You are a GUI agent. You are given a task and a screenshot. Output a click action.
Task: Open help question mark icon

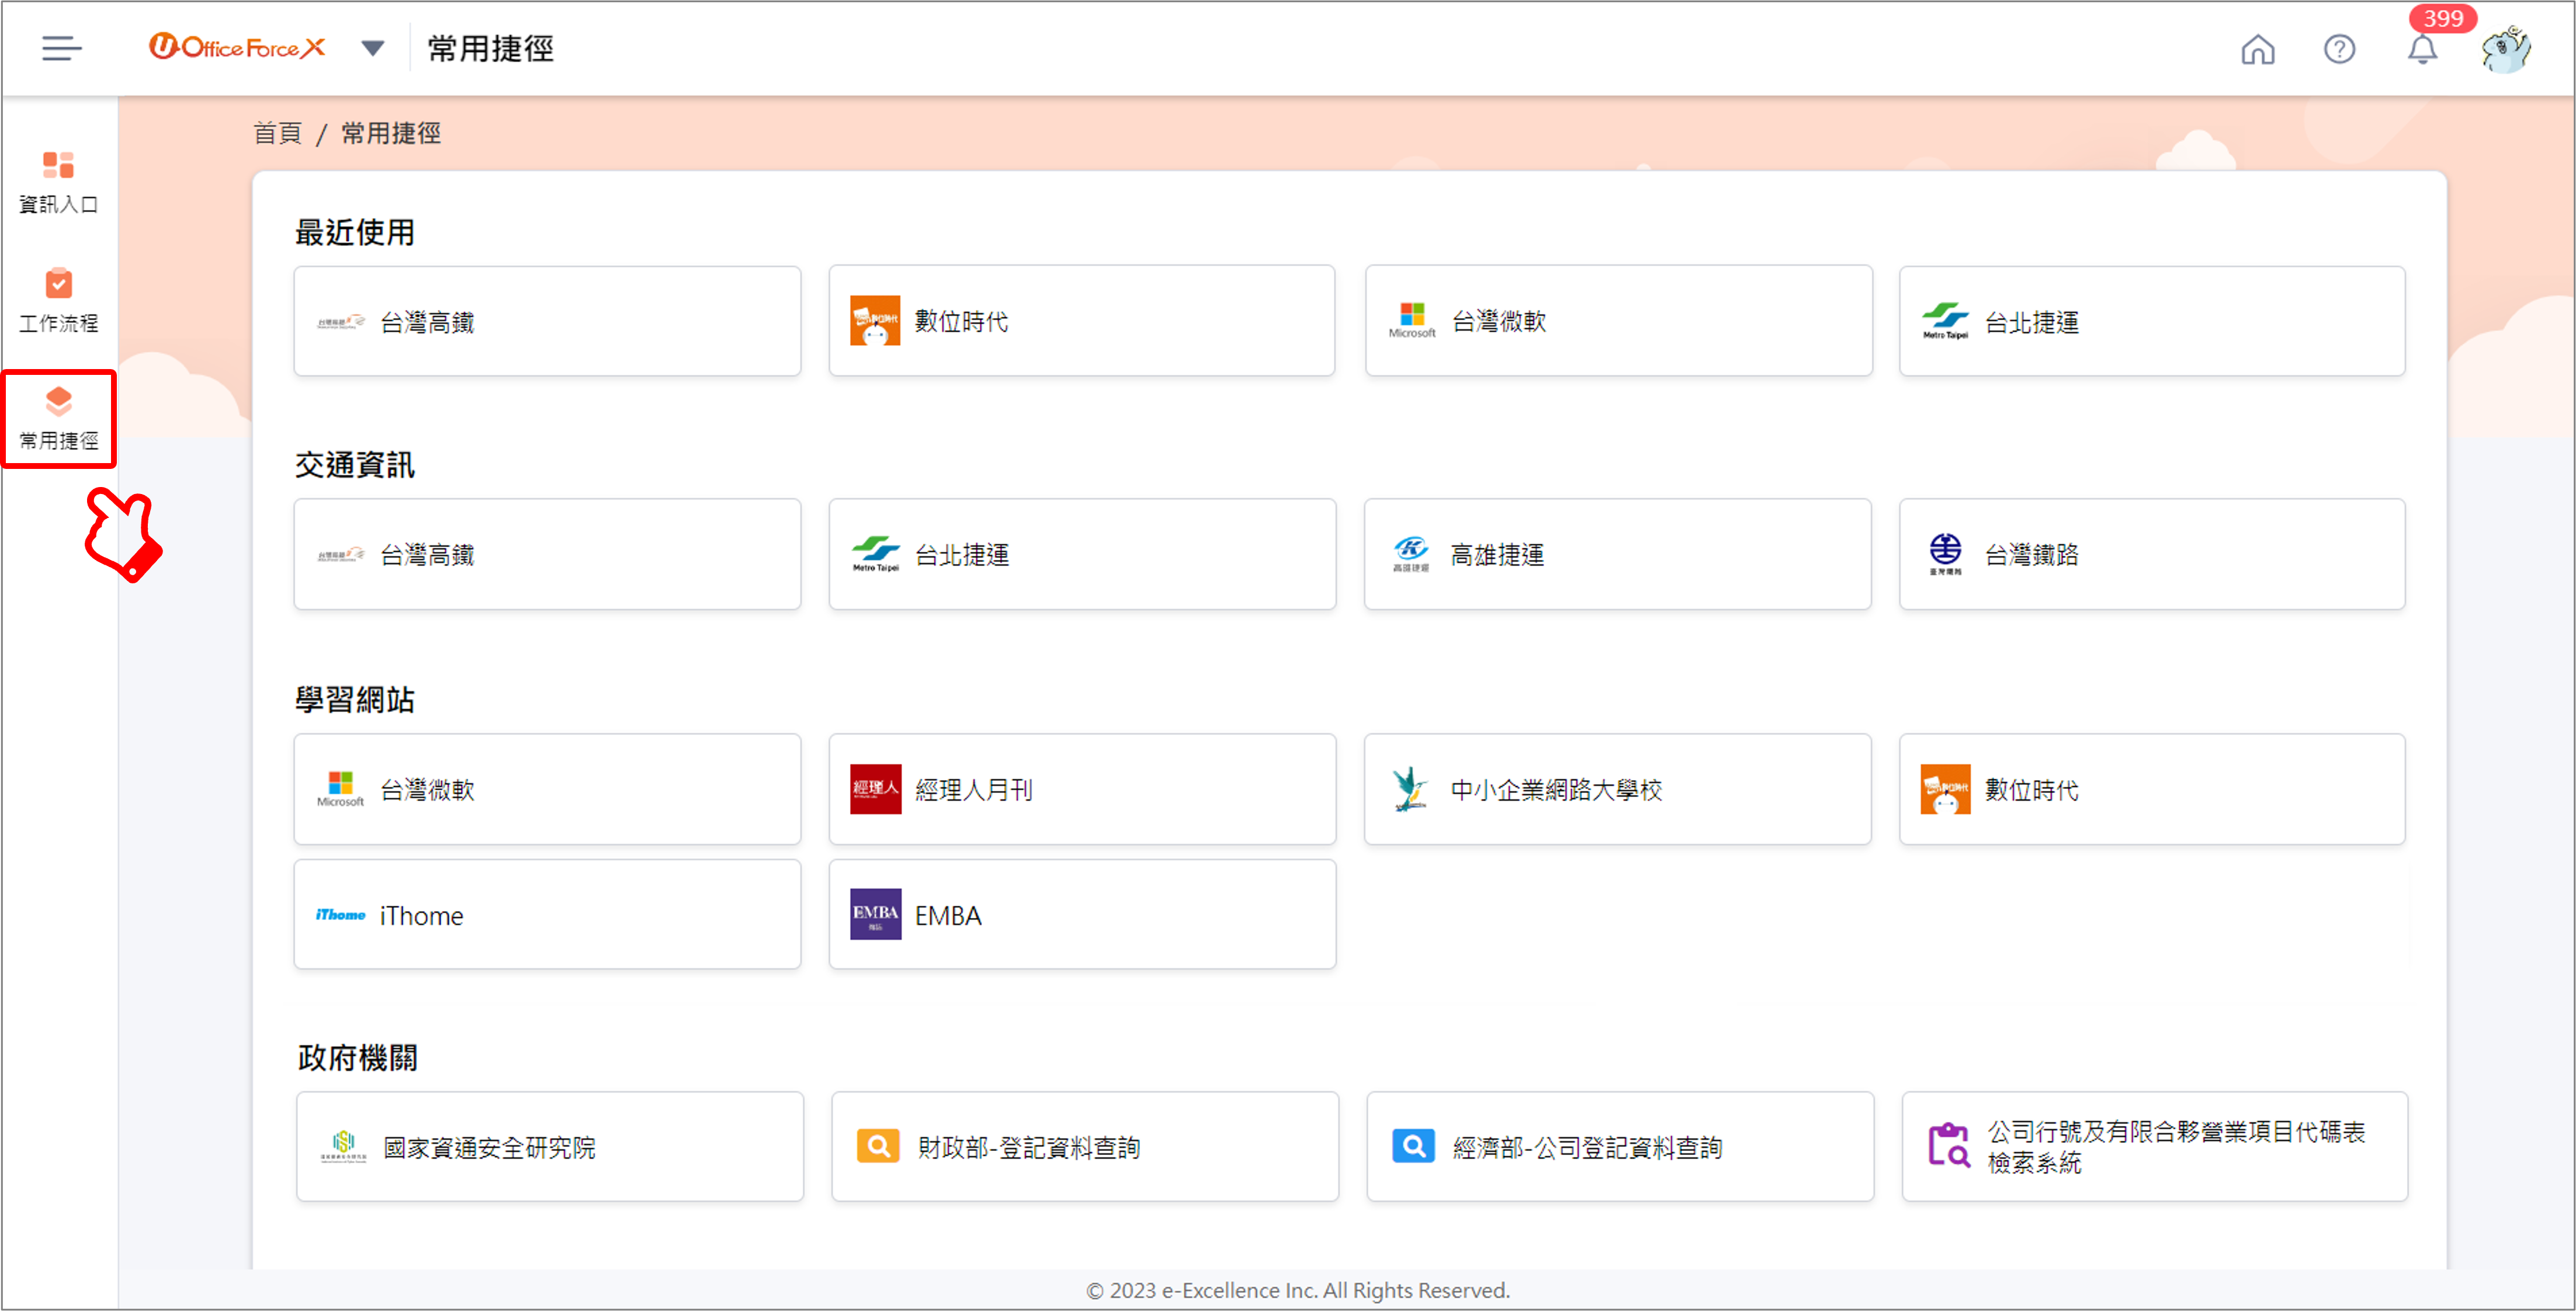pyautogui.click(x=2339, y=49)
